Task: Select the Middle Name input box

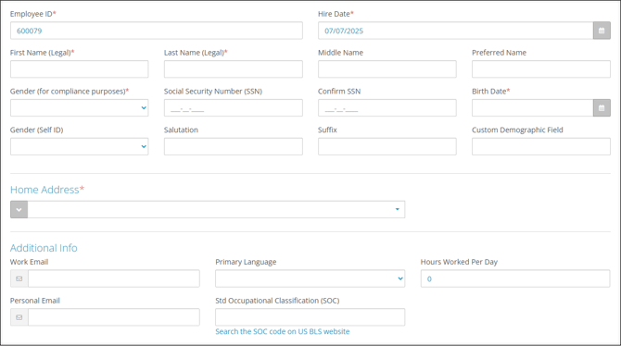Action: (x=387, y=69)
